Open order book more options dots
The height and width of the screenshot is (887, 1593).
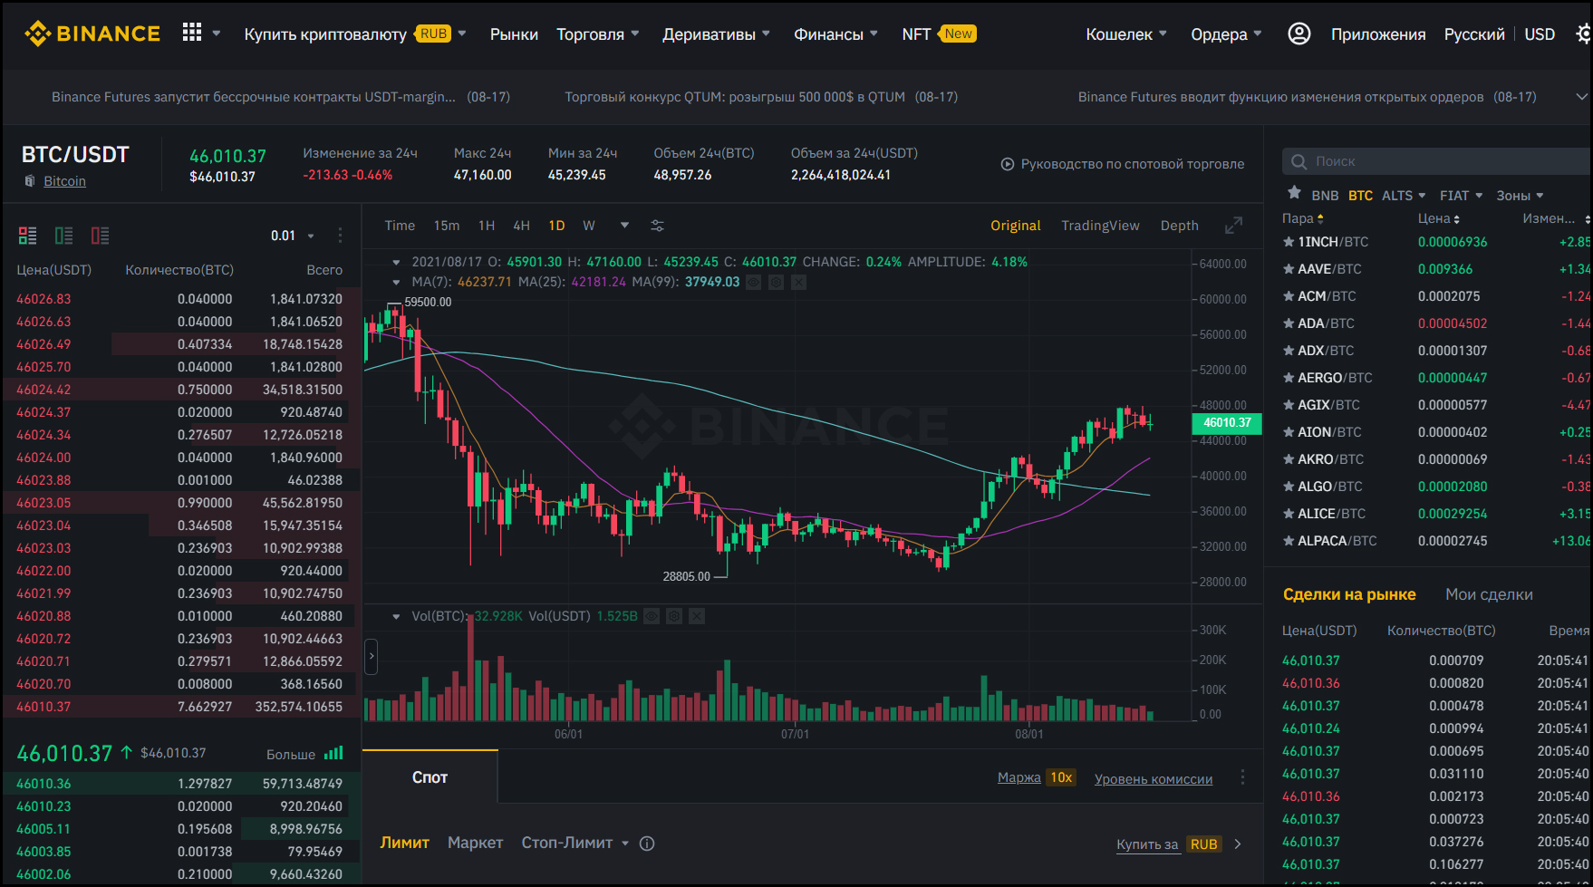coord(340,236)
